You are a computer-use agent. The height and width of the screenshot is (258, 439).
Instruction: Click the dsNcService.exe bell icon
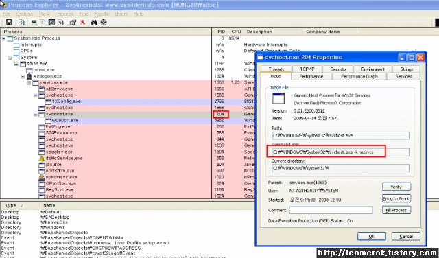tap(42, 159)
